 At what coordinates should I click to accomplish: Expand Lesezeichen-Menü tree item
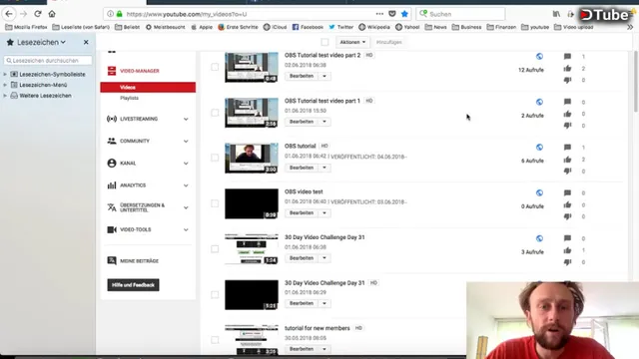point(5,85)
